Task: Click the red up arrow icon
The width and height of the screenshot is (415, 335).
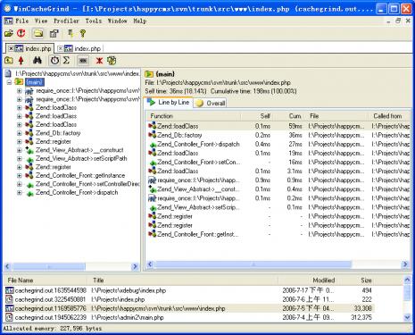Action: pos(21,61)
